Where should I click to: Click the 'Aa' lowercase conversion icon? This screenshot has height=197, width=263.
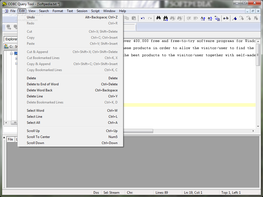[203, 18]
